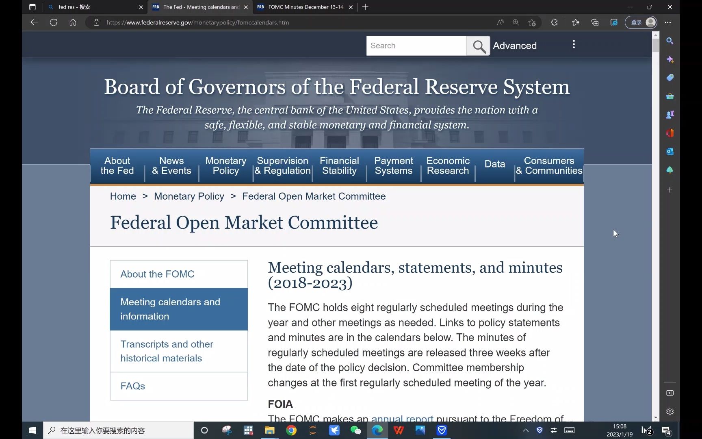This screenshot has width=702, height=439.
Task: Click Advanced search link
Action: pyautogui.click(x=515, y=46)
